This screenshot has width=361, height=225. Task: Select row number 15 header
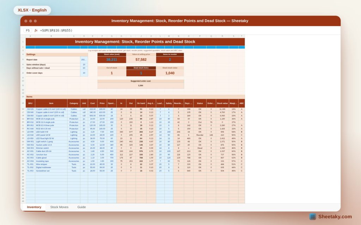23,103
